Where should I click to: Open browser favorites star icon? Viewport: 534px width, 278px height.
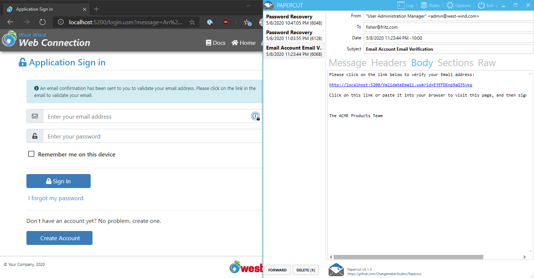pyautogui.click(x=248, y=22)
